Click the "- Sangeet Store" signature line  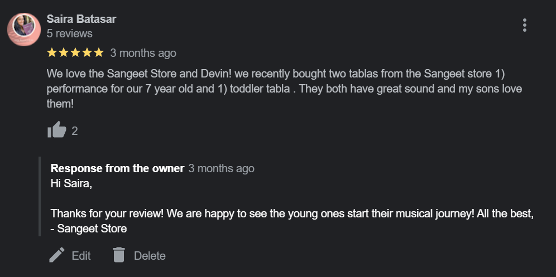(x=89, y=229)
